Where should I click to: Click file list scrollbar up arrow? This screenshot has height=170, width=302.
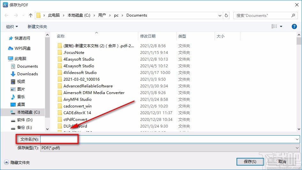click(x=299, y=35)
